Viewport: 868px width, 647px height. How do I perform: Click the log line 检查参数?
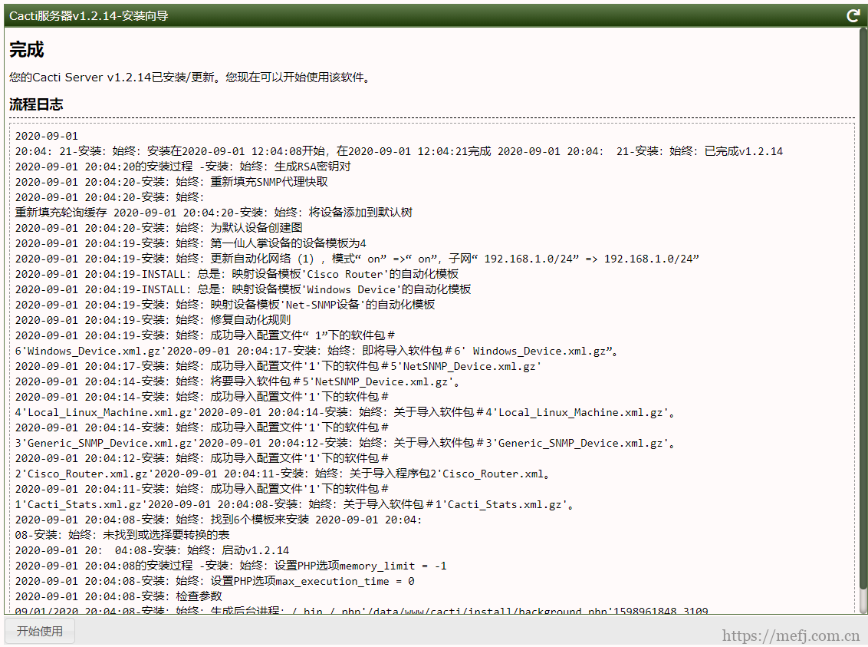[x=118, y=596]
